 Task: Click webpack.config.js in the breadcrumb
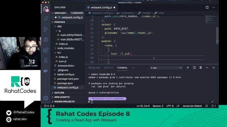(103, 13)
